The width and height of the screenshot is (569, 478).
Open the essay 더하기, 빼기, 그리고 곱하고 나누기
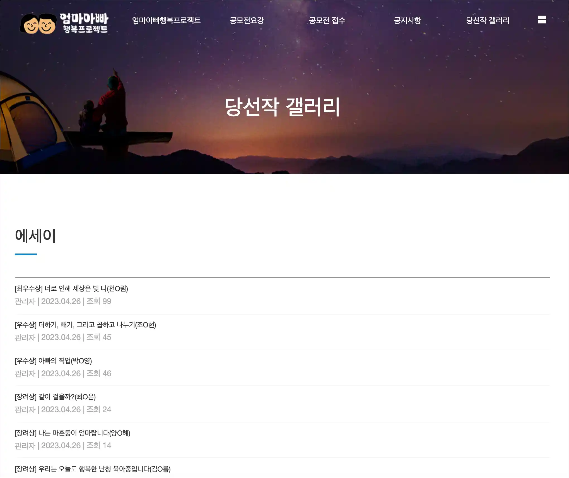[x=85, y=325]
